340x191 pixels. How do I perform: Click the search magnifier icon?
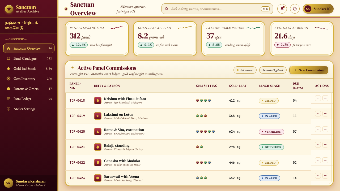point(167,9)
